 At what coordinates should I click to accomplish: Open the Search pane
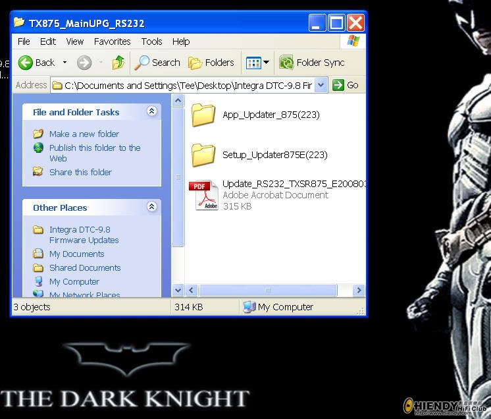point(157,63)
